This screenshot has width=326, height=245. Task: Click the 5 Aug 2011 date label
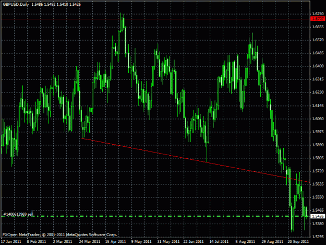click(245, 241)
